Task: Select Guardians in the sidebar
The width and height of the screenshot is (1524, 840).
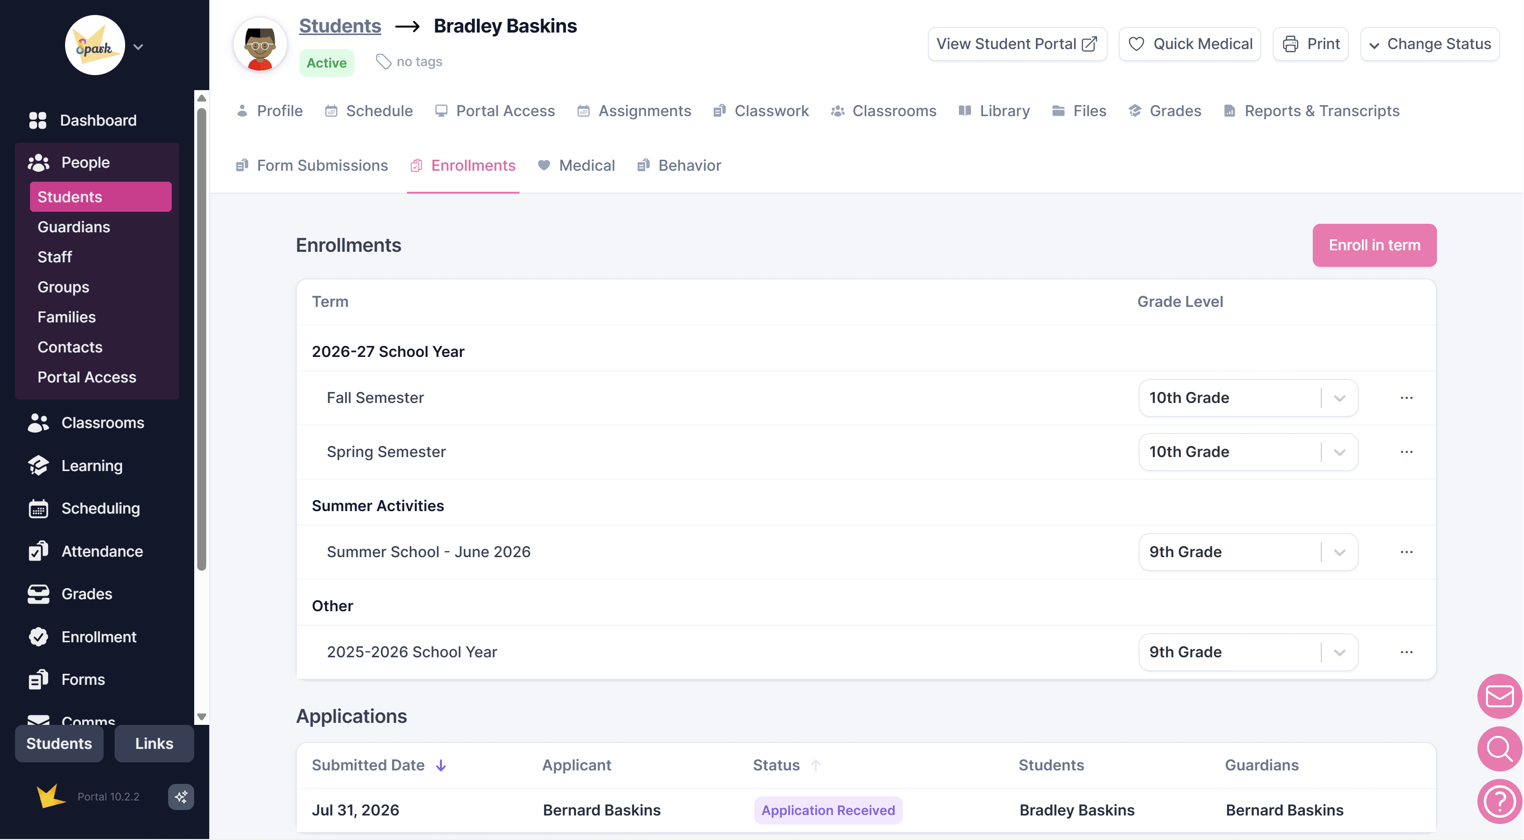Action: coord(74,227)
